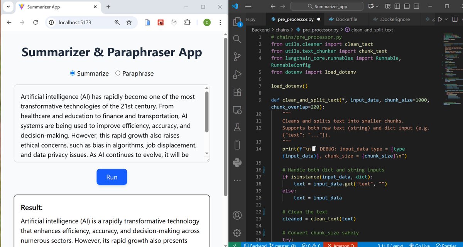Open the remote window status bar button
463x247 pixels.
click(235, 245)
